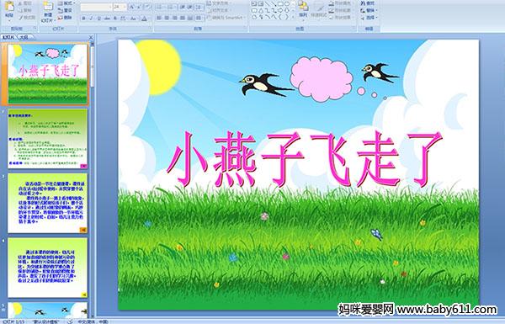Select the third slide thumbnail

tap(47, 203)
